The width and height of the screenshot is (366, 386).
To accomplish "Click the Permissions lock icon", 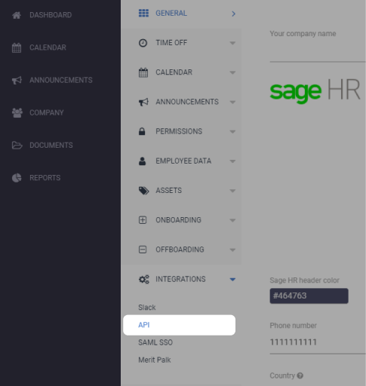I will pyautogui.click(x=142, y=131).
